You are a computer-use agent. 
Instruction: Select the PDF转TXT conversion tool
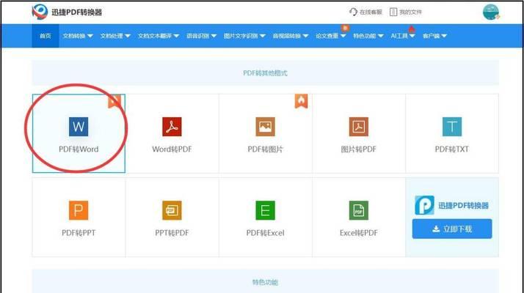coord(452,133)
